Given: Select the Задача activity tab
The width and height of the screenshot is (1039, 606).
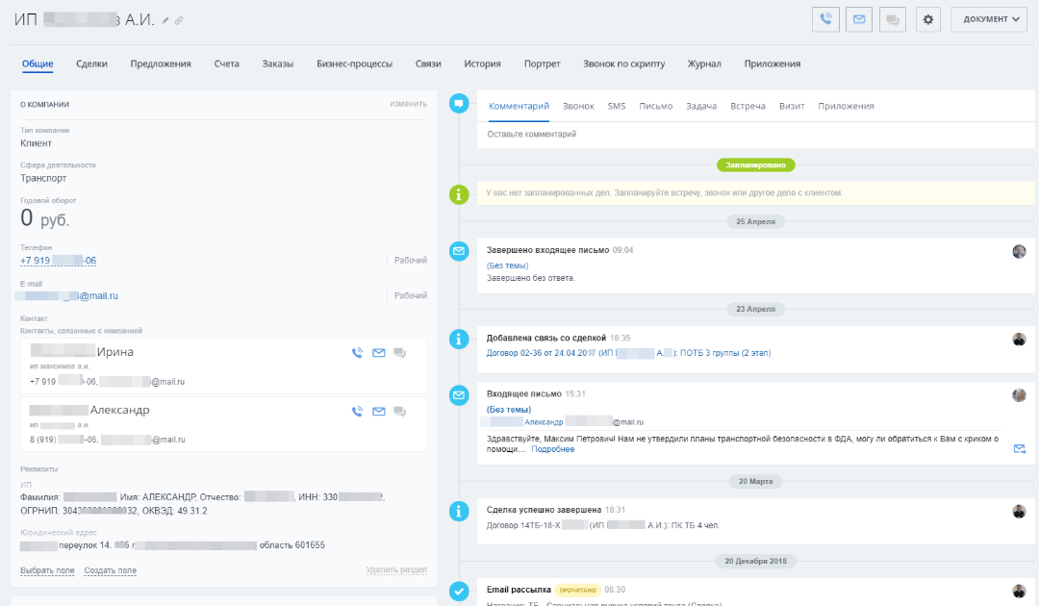Looking at the screenshot, I should (701, 106).
